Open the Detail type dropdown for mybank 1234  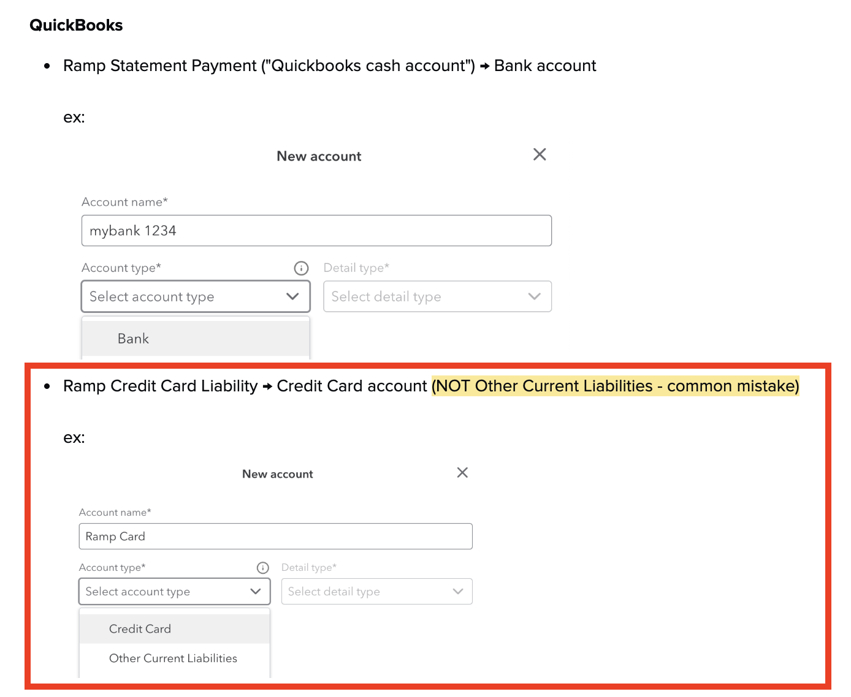pyautogui.click(x=437, y=296)
